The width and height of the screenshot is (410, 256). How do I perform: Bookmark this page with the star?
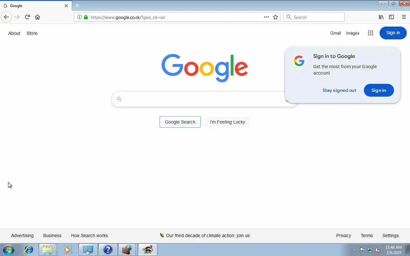tap(275, 17)
